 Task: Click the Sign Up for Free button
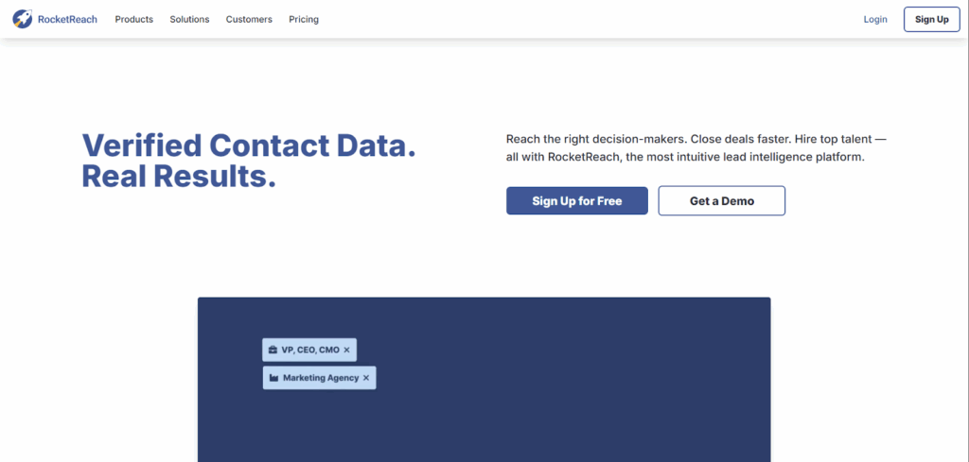coord(576,201)
